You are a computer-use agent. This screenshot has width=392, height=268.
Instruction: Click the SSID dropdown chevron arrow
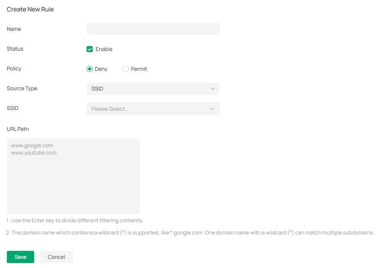212,109
